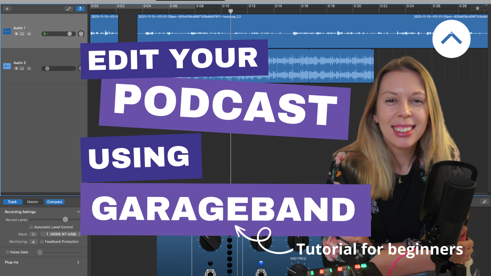Select the Audio 1 waveform track icon
491x276 pixels.
pyautogui.click(x=7, y=31)
